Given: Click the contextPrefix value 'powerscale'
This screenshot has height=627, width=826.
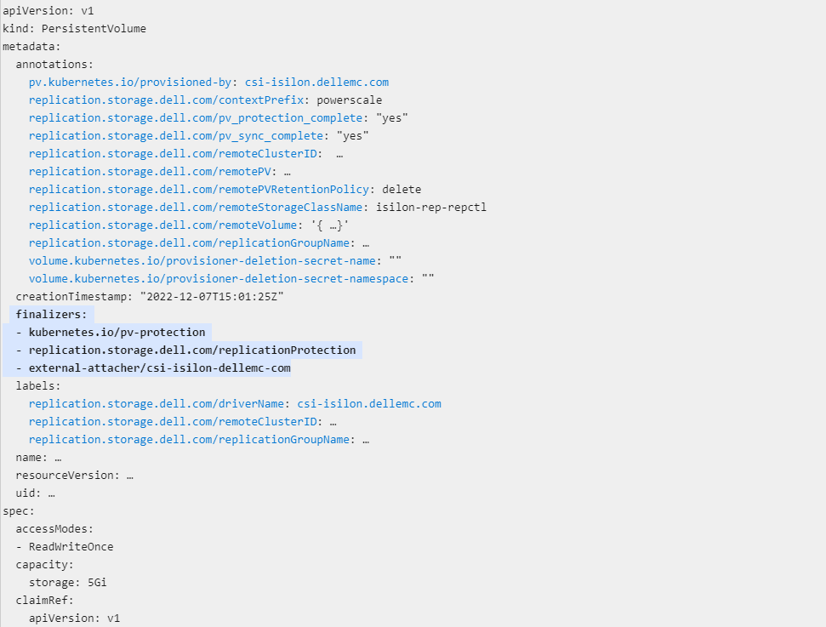Looking at the screenshot, I should [349, 100].
